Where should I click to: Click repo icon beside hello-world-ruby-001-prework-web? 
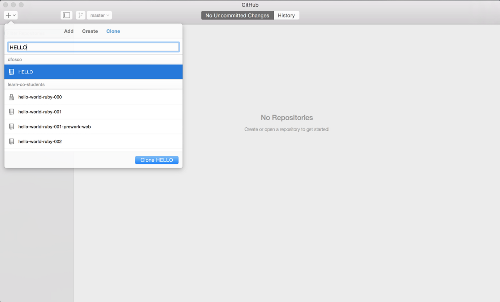point(11,127)
